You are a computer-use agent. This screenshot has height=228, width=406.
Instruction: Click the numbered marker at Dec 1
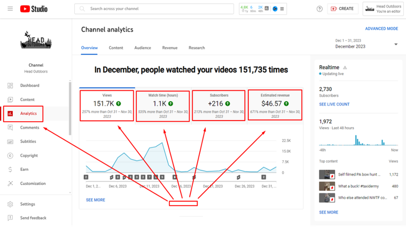tap(86, 177)
